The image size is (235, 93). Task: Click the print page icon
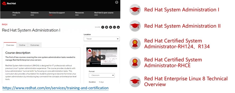tap(118, 27)
